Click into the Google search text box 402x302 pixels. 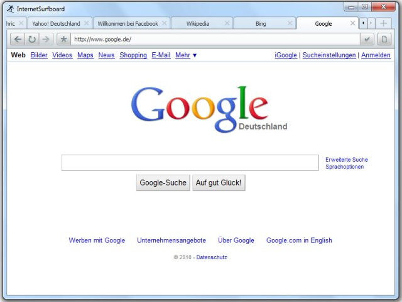(x=190, y=162)
